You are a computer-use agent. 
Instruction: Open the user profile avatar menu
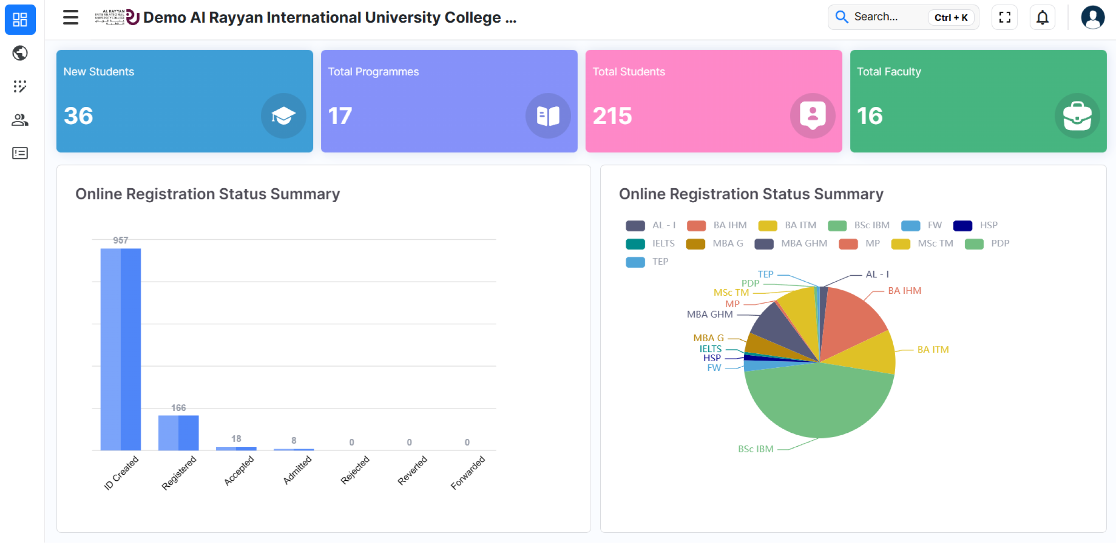[x=1092, y=18]
